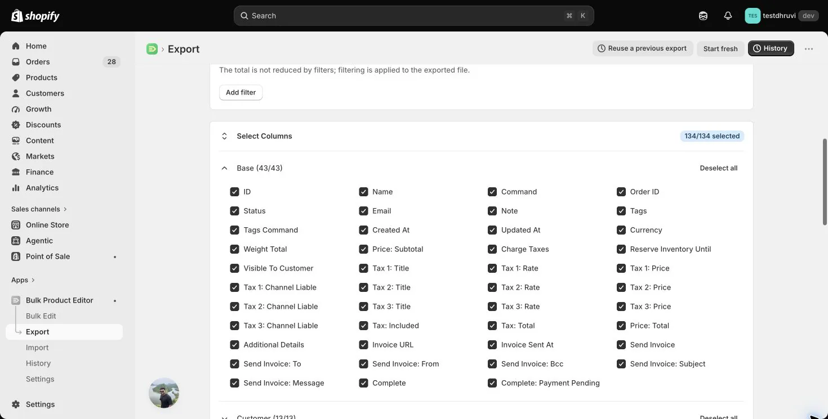Click the Shopify logo
This screenshot has height=419, width=828.
35,16
